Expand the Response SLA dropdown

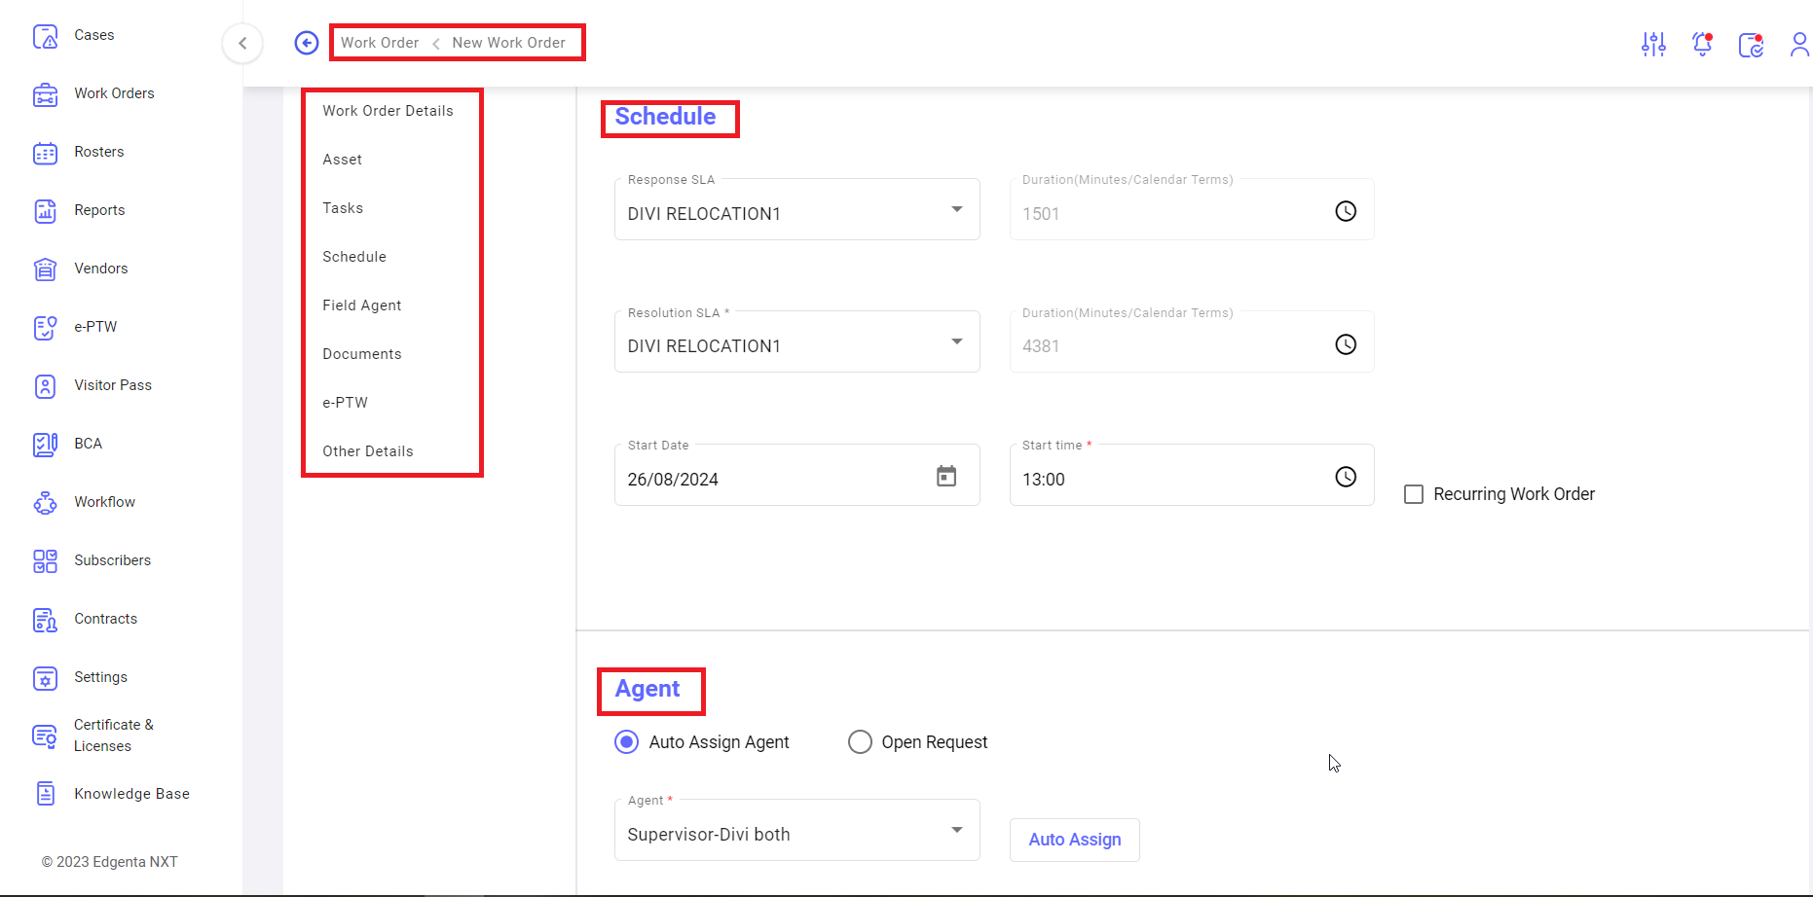pos(797,209)
